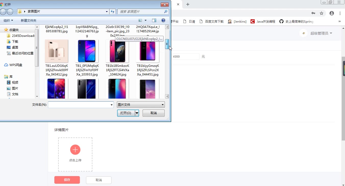Open 百度文库下载 bookmark
Viewport: 345px width, 186px height.
[211, 22]
